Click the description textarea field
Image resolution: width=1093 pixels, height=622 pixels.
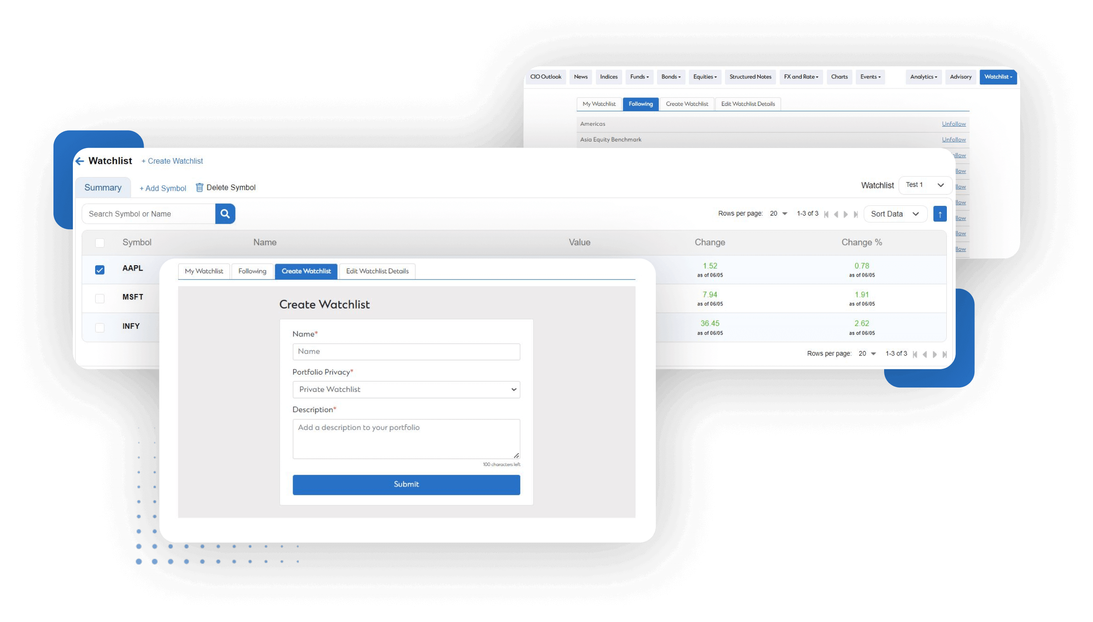[x=406, y=438]
